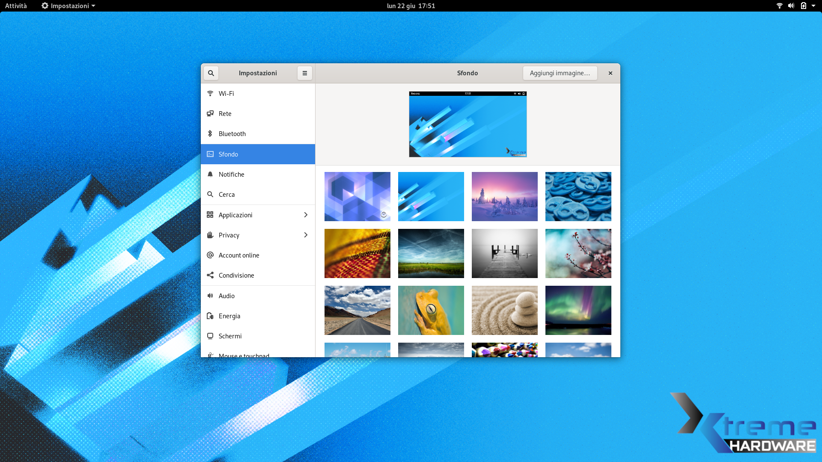Screen dimensions: 822x462
Task: Open the system menu dropdown arrow in top bar
Action: click(813, 6)
